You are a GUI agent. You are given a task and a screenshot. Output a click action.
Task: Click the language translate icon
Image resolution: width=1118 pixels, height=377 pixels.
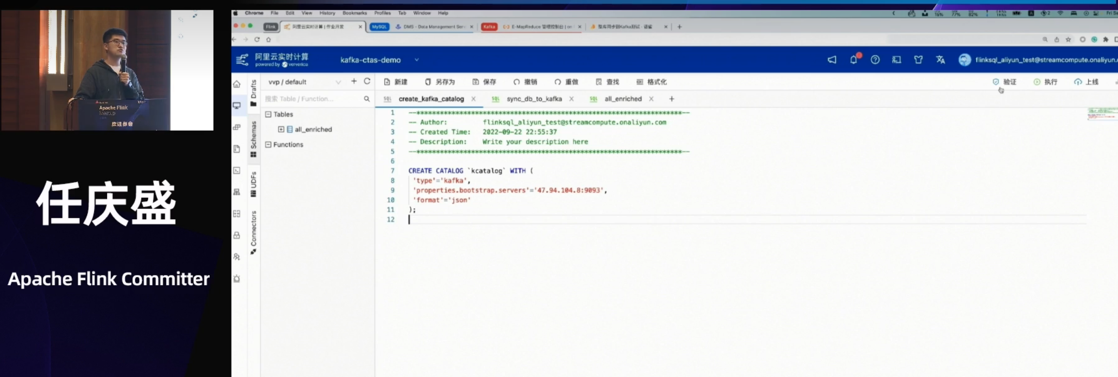940,60
